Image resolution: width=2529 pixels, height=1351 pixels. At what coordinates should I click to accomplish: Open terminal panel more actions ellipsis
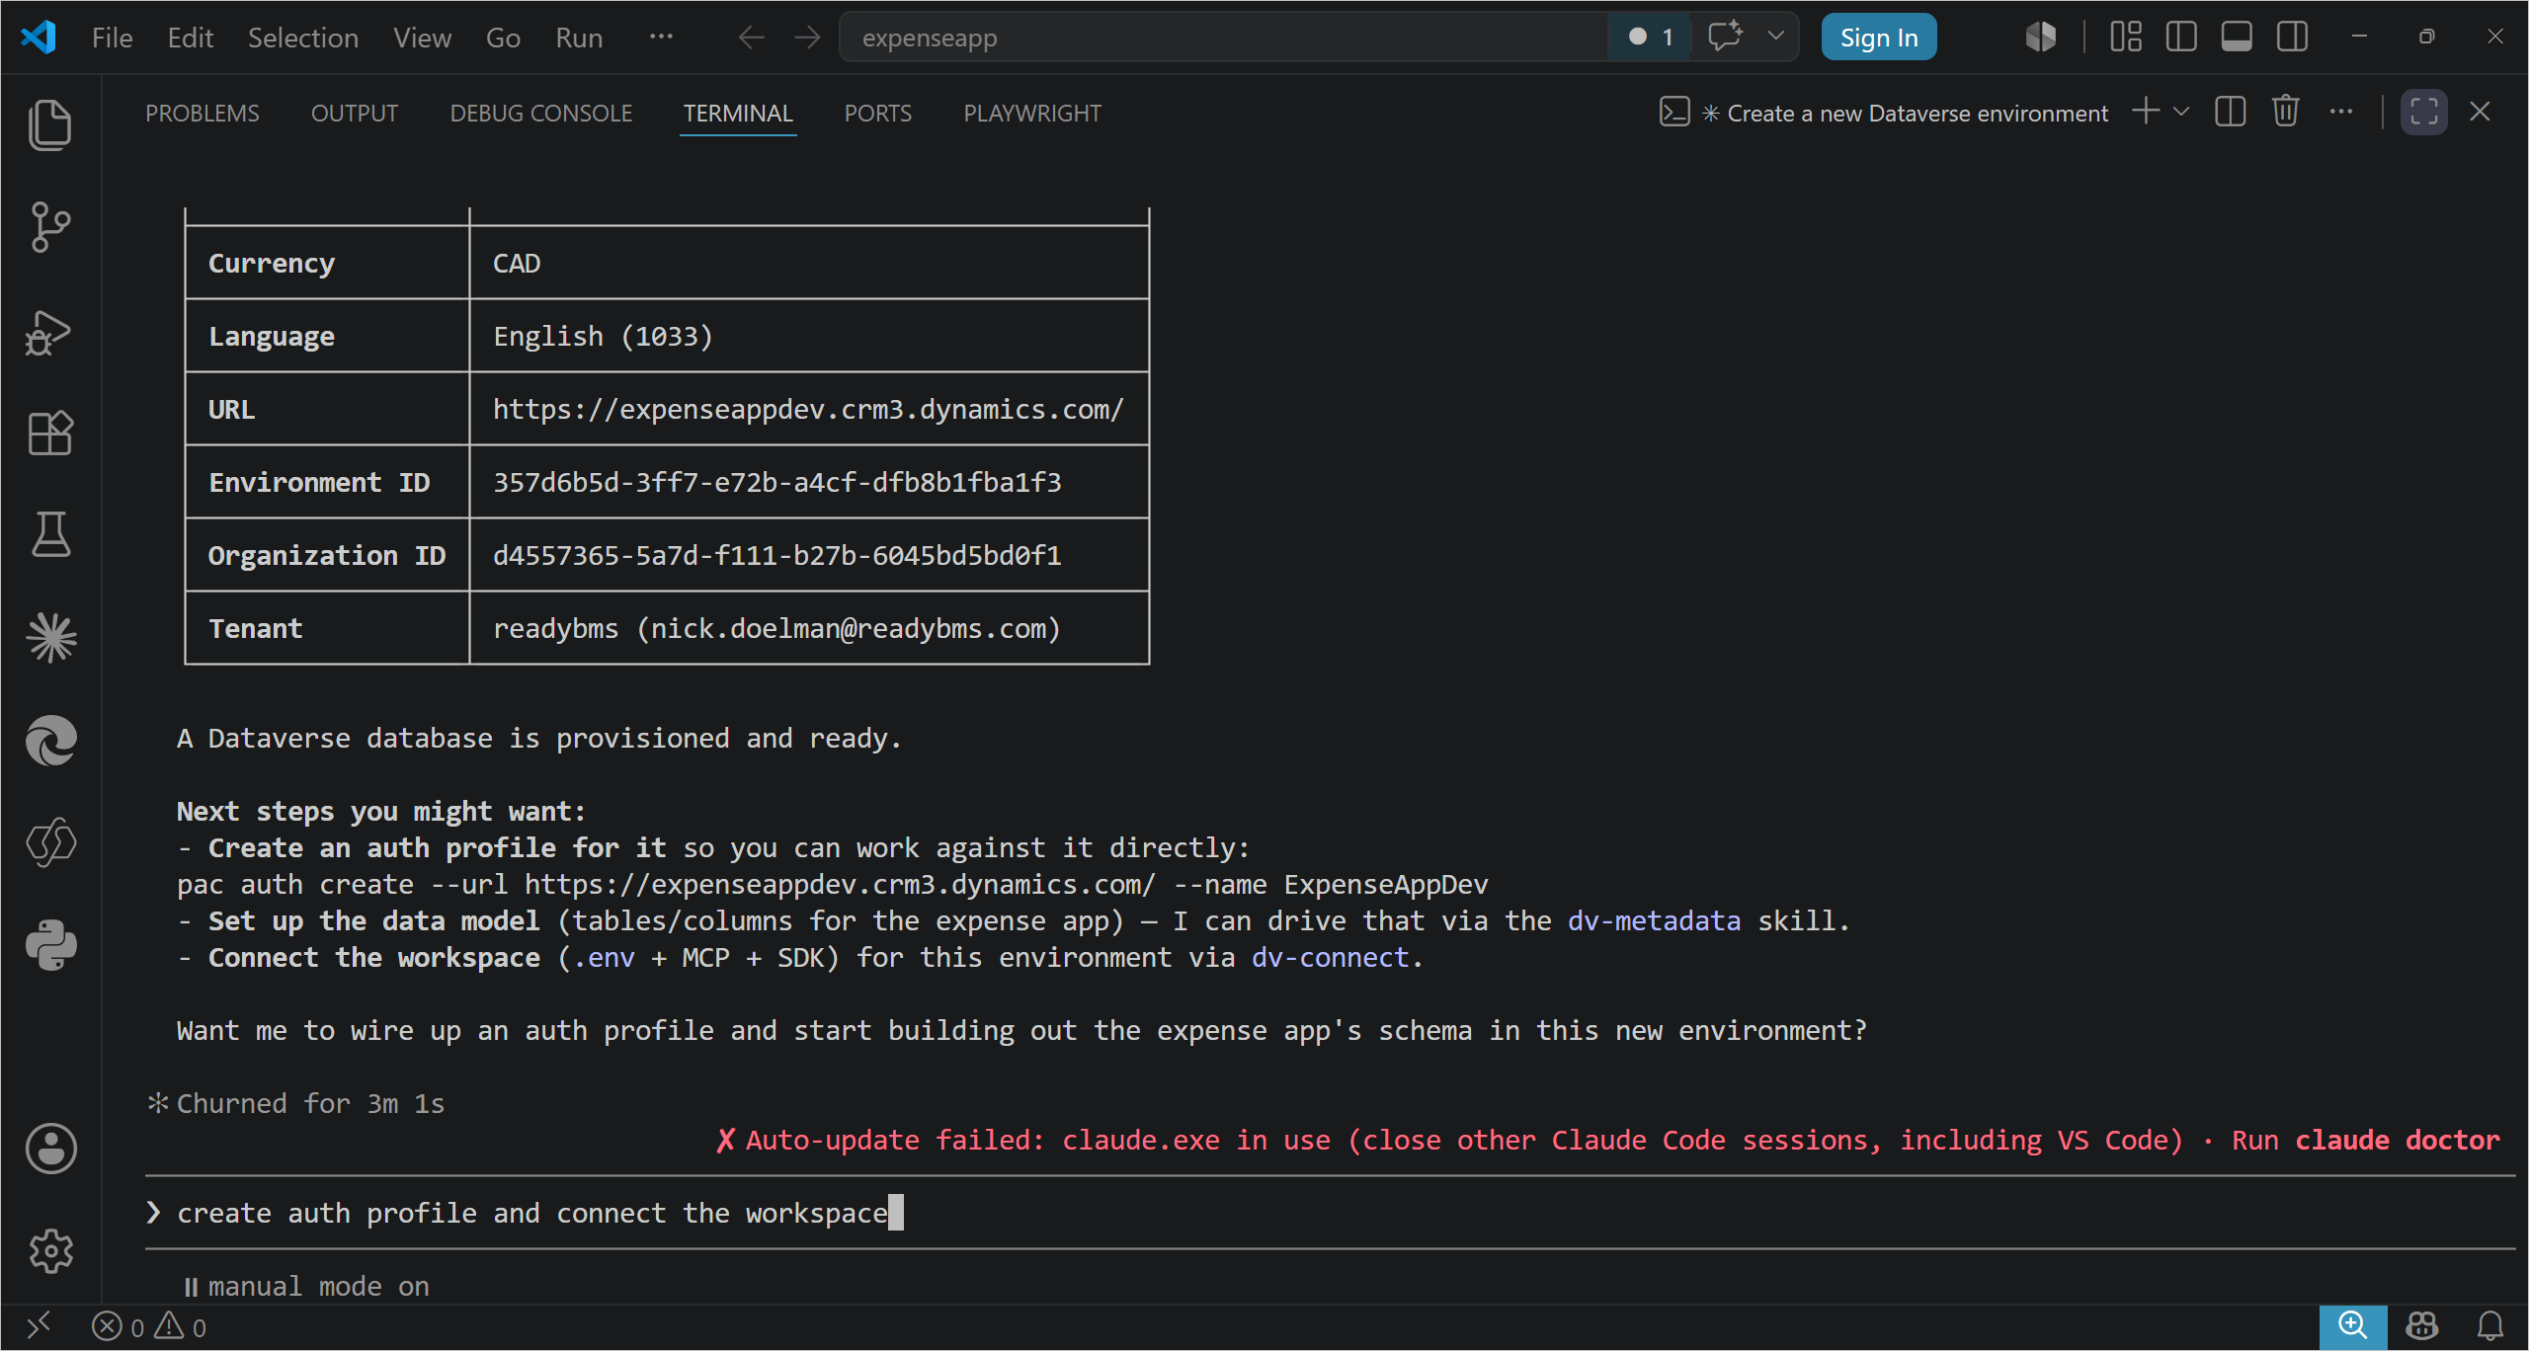2340,112
